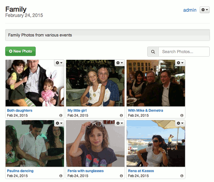This screenshot has width=214, height=182.
Task: Open the With Mike & Demetra title link
Action: pyautogui.click(x=146, y=111)
